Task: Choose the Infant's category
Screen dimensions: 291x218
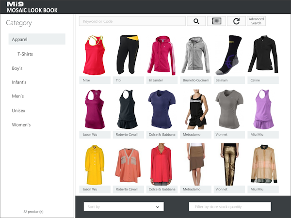Action: click(x=19, y=82)
